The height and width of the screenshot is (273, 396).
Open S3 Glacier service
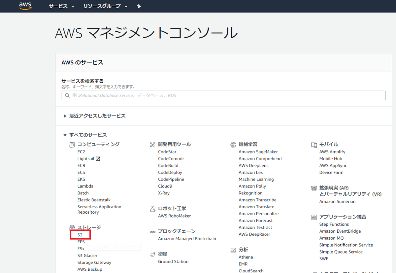[87, 256]
